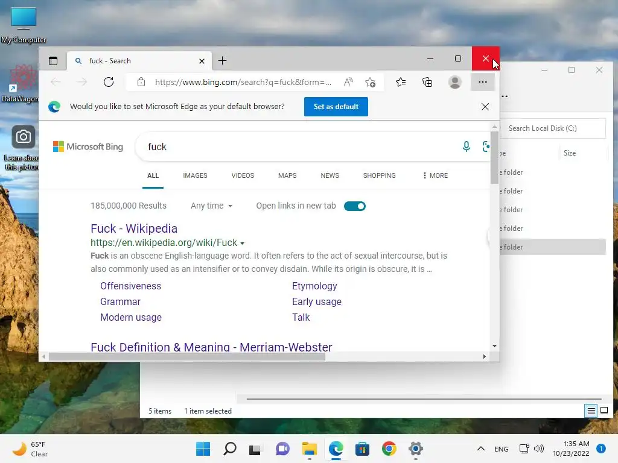
Task: Click the Microsoft Bing logo
Action: point(88,146)
